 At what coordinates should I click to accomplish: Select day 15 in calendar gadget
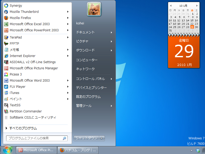coord(192,21)
